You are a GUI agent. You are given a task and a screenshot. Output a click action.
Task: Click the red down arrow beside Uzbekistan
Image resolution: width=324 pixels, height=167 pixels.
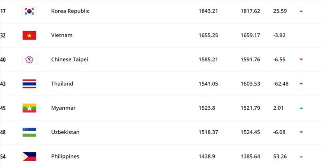click(x=301, y=132)
